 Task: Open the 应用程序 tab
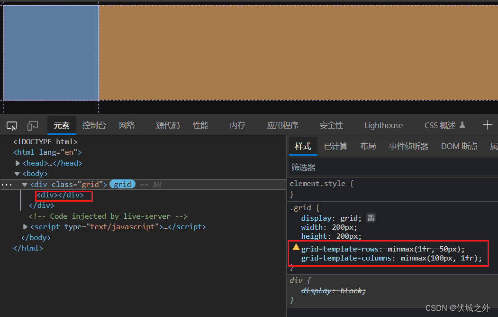(282, 125)
